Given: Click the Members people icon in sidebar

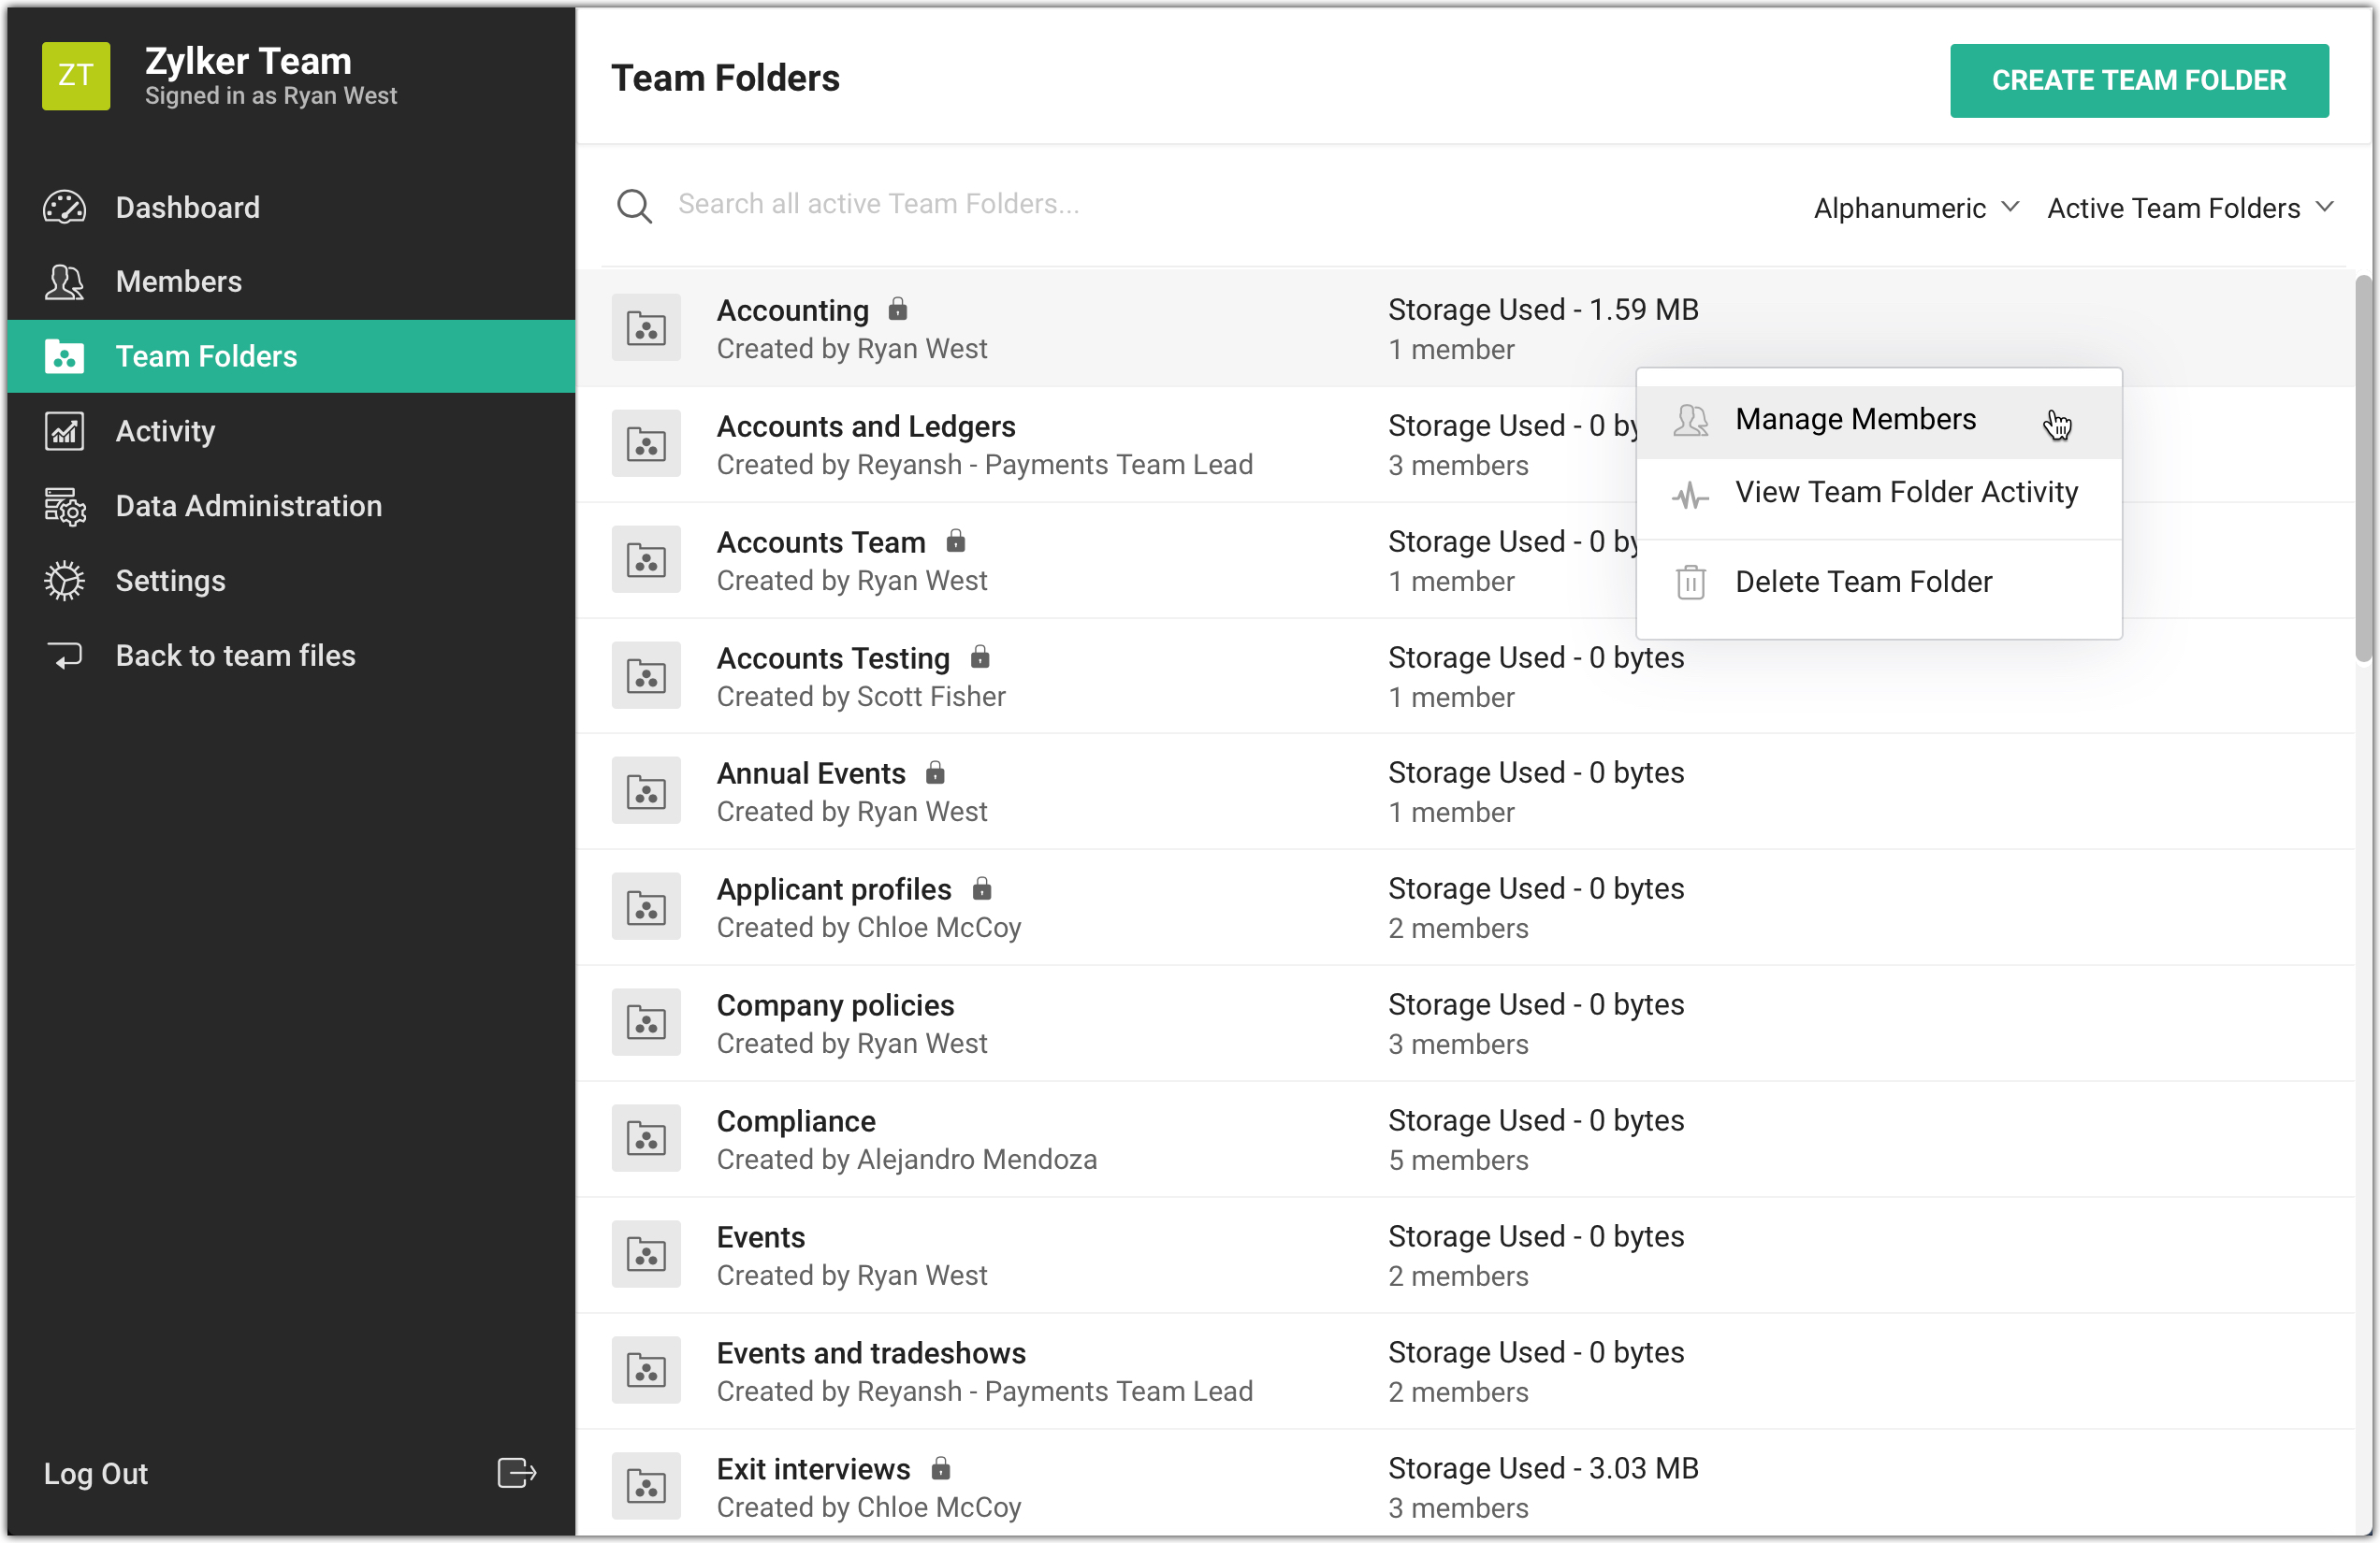Looking at the screenshot, I should coord(64,281).
